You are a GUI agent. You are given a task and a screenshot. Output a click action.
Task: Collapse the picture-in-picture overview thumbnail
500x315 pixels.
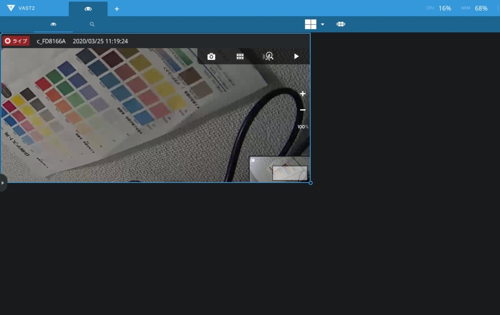tap(252, 159)
